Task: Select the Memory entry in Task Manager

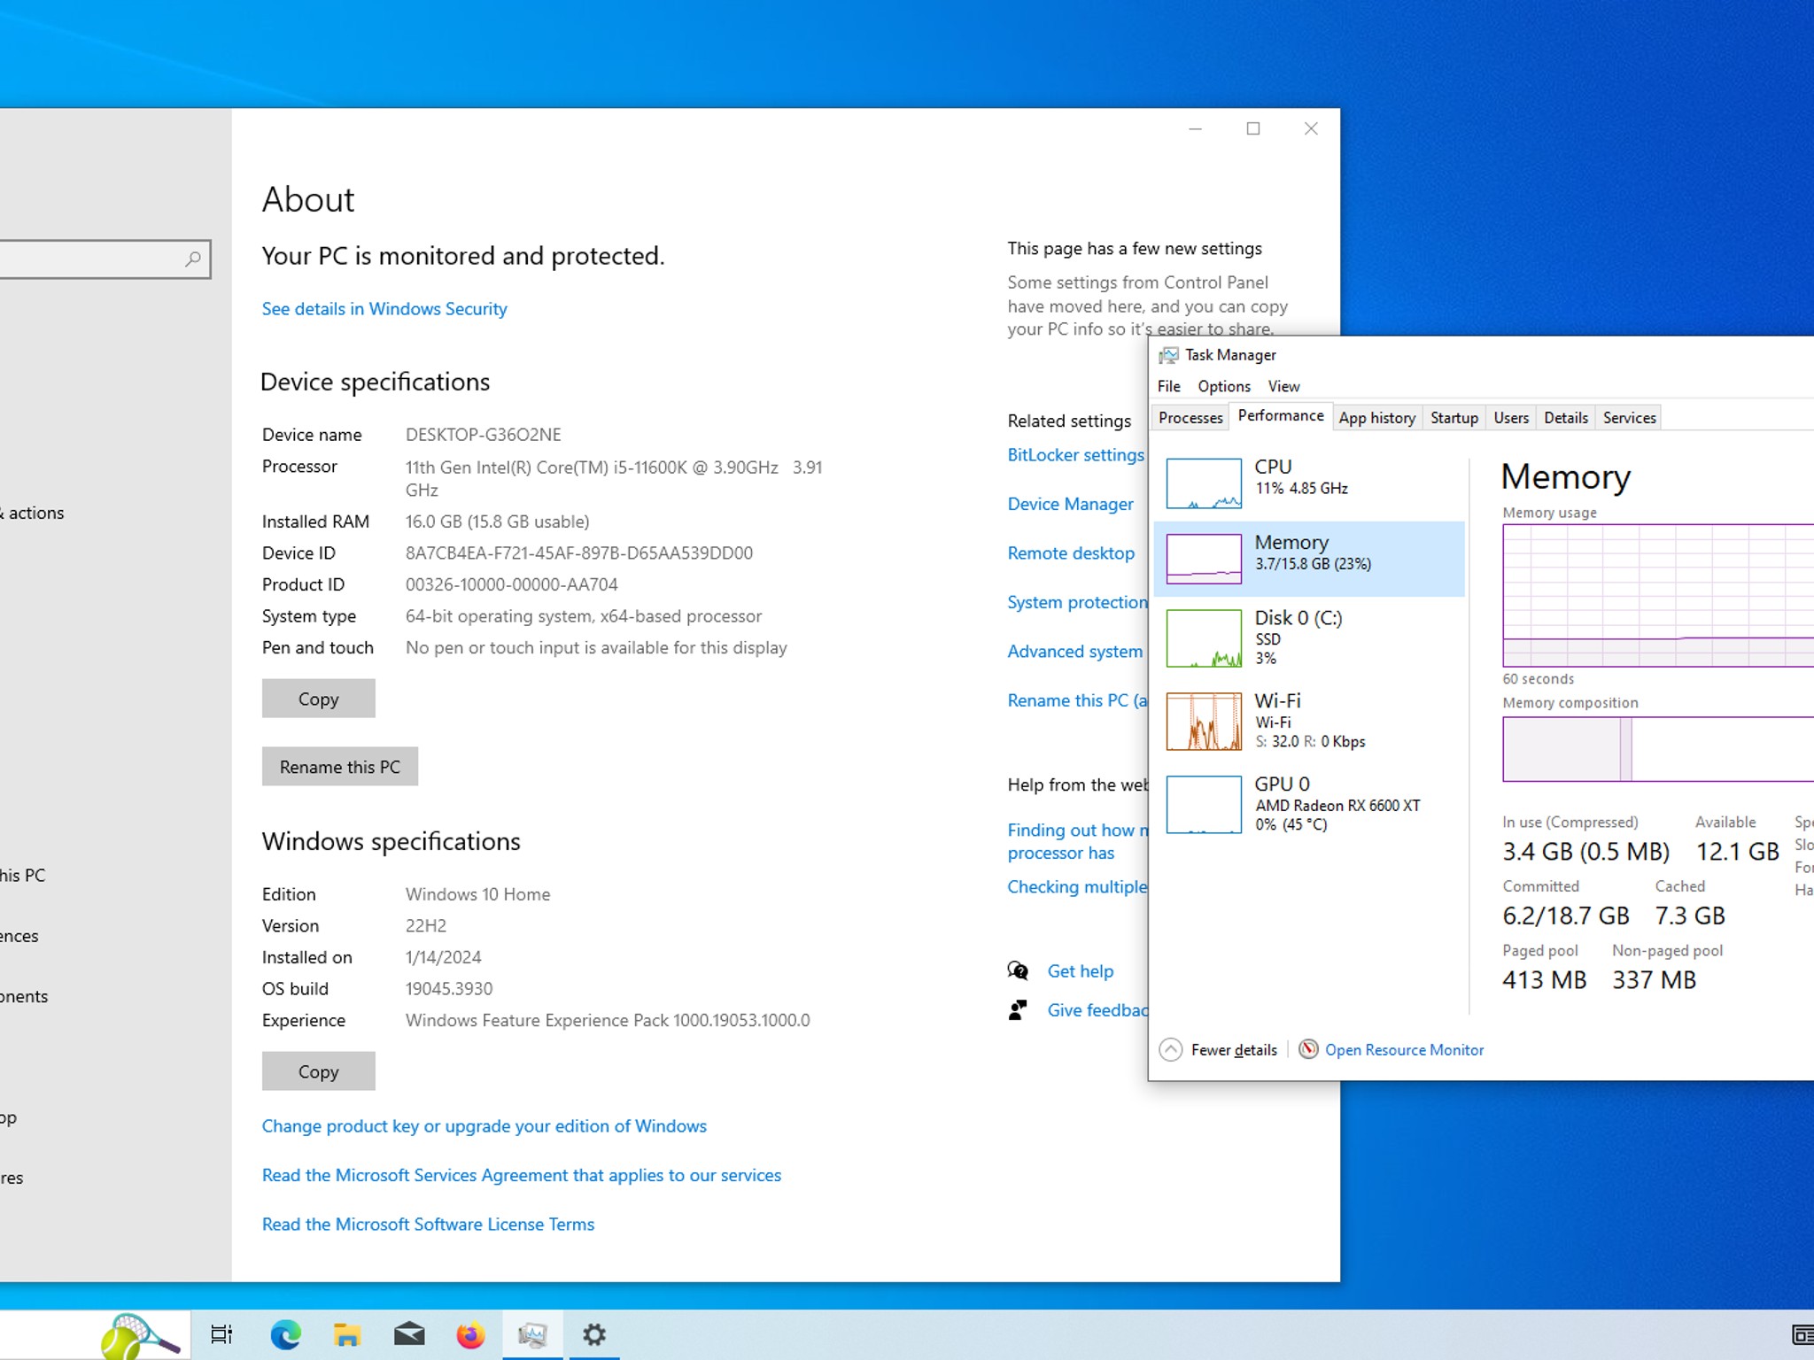Action: pos(1308,559)
